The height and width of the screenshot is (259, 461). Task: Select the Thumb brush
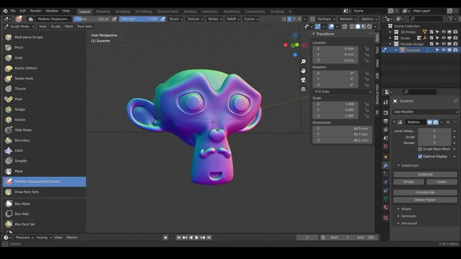pos(44,88)
